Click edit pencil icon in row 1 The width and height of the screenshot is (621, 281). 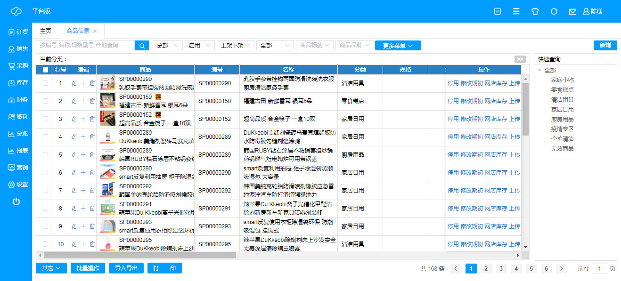tap(74, 83)
